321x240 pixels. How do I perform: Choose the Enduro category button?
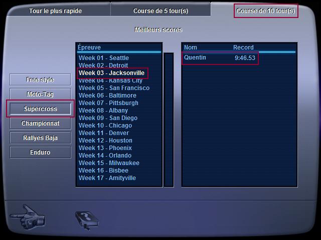pyautogui.click(x=40, y=152)
